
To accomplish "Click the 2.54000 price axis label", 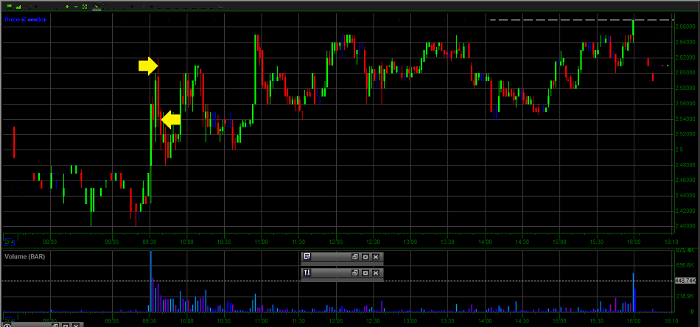I will (x=685, y=119).
